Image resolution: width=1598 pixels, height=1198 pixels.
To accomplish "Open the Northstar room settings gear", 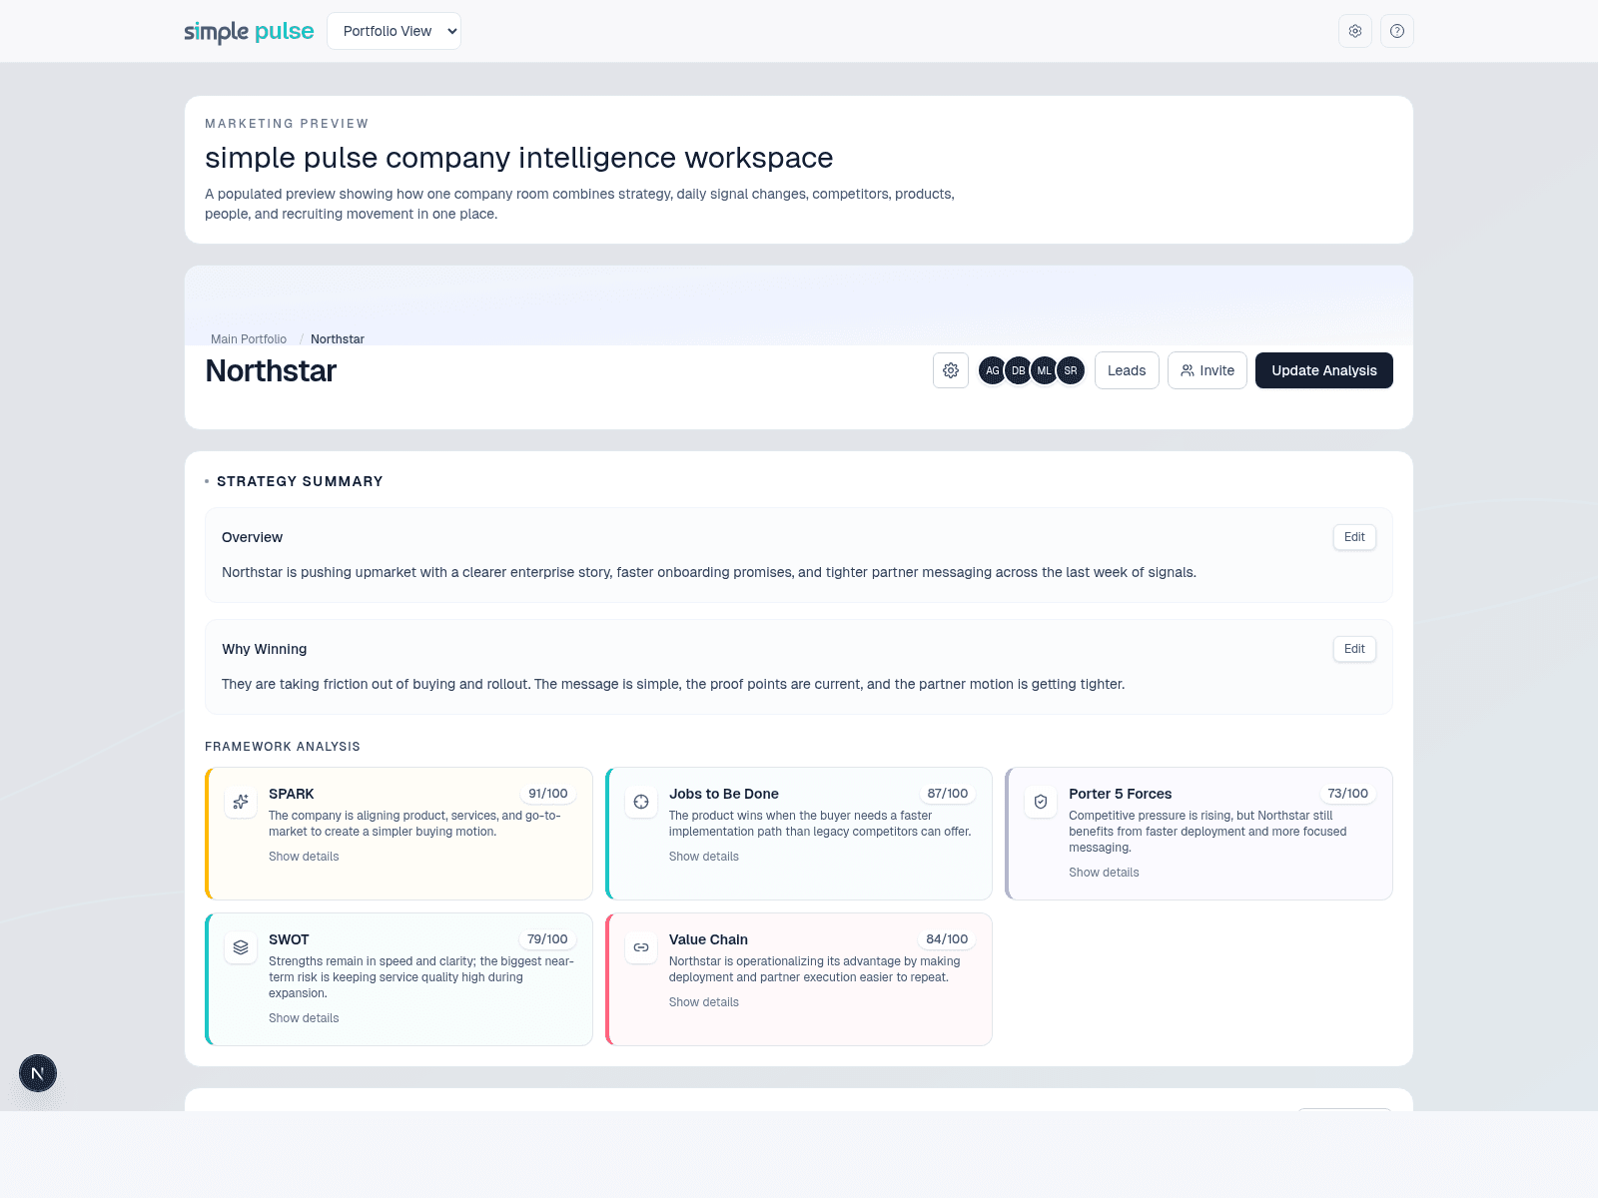I will click(x=950, y=370).
